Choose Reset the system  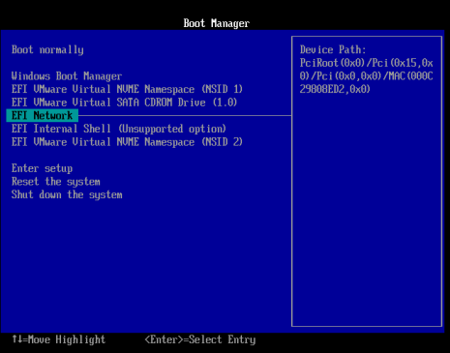[56, 182]
